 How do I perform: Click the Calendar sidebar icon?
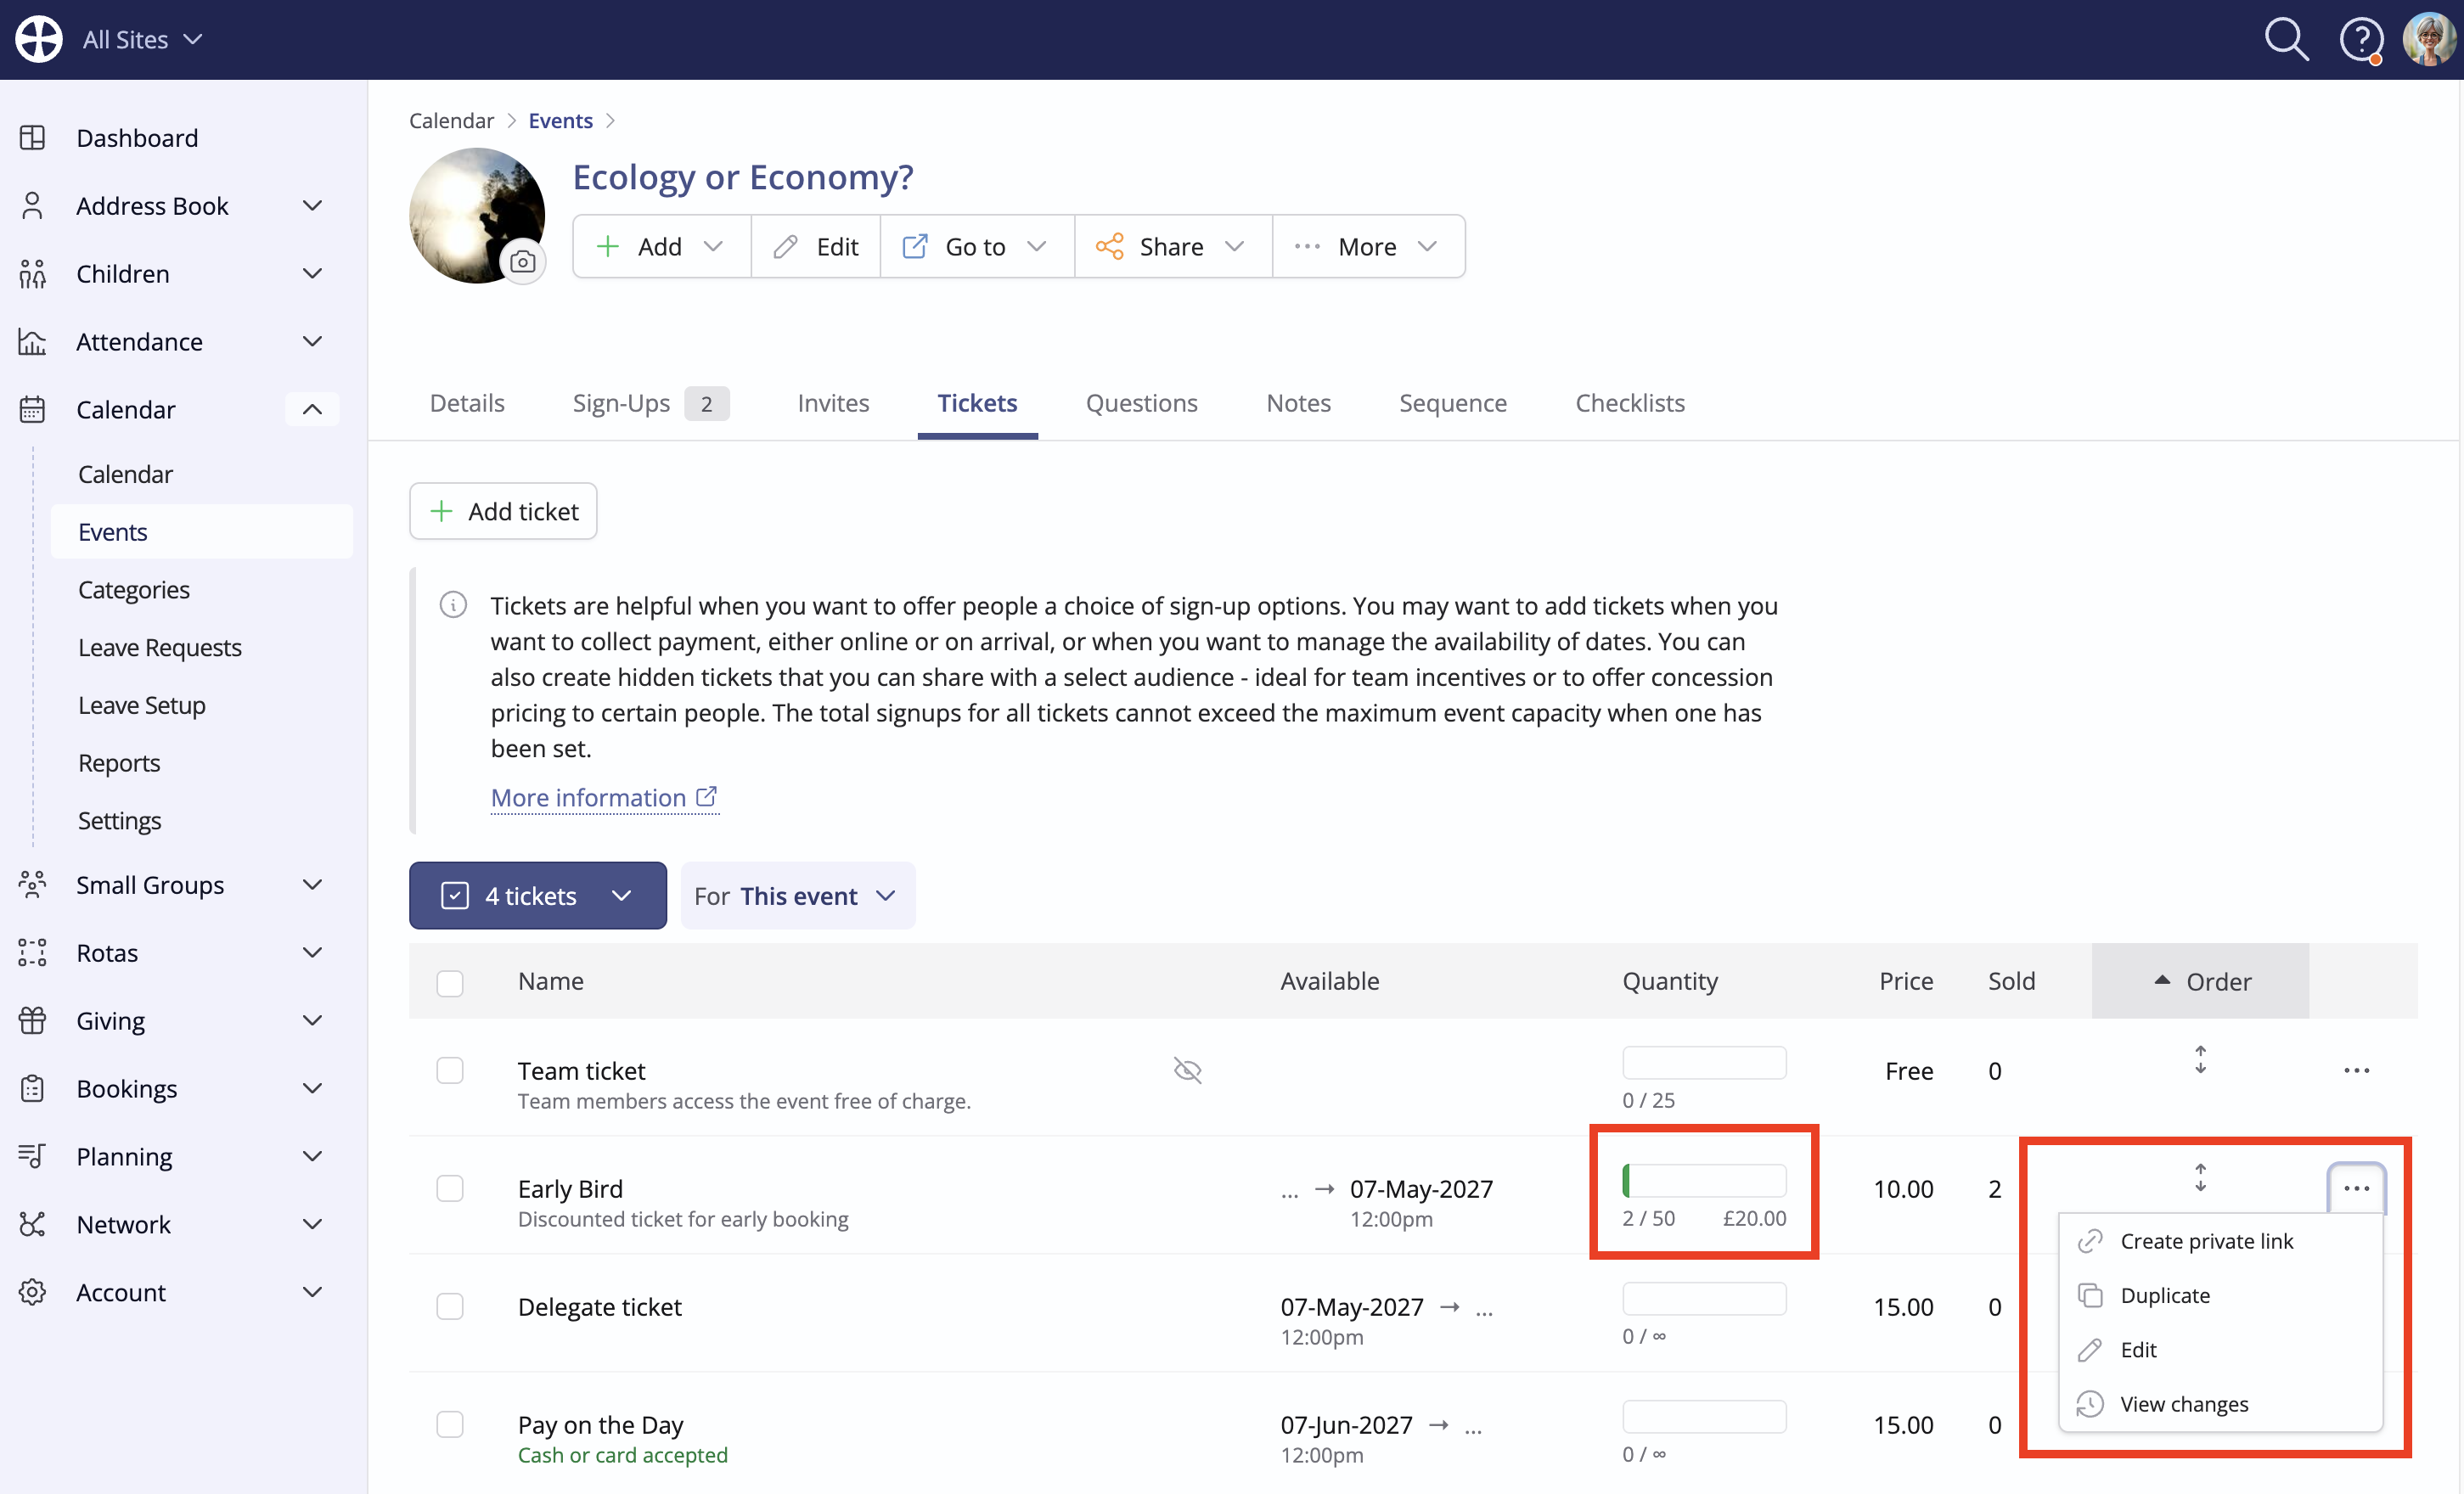(x=32, y=410)
